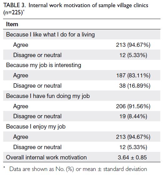The width and height of the screenshot is (163, 175).
Task: Select the value 187 (83.11%)
Action: 133,75
